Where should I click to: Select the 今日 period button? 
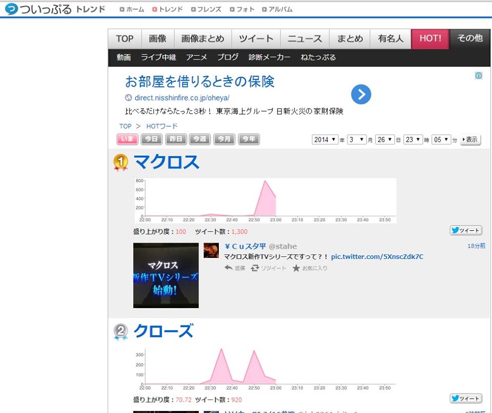click(x=152, y=139)
